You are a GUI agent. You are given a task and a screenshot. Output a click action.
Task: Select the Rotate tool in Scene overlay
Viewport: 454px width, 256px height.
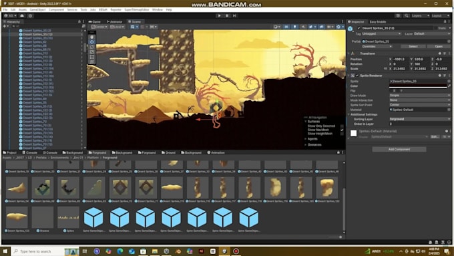pyautogui.click(x=91, y=47)
